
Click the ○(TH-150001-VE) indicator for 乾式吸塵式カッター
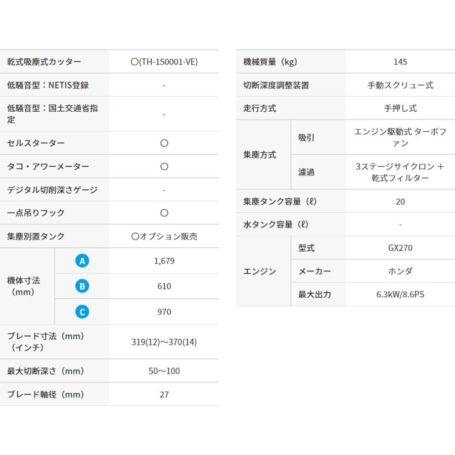tap(163, 62)
